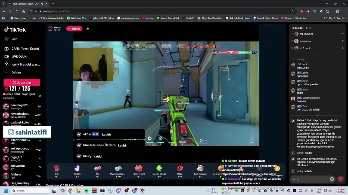Follow streamer with Takip et button
Screen dimensions: 348x195
pos(74,29)
